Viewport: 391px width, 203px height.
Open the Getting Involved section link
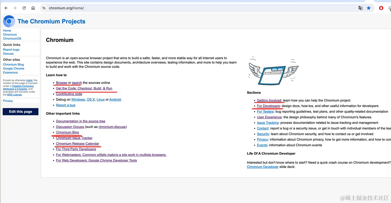point(269,100)
